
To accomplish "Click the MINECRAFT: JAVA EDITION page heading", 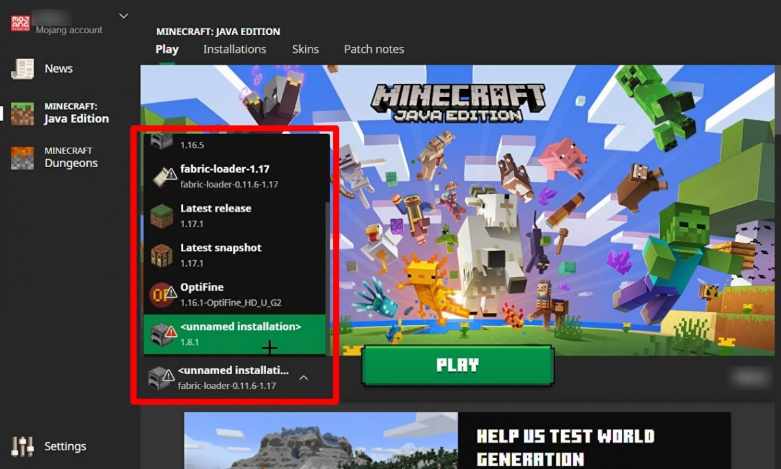I will [x=218, y=31].
